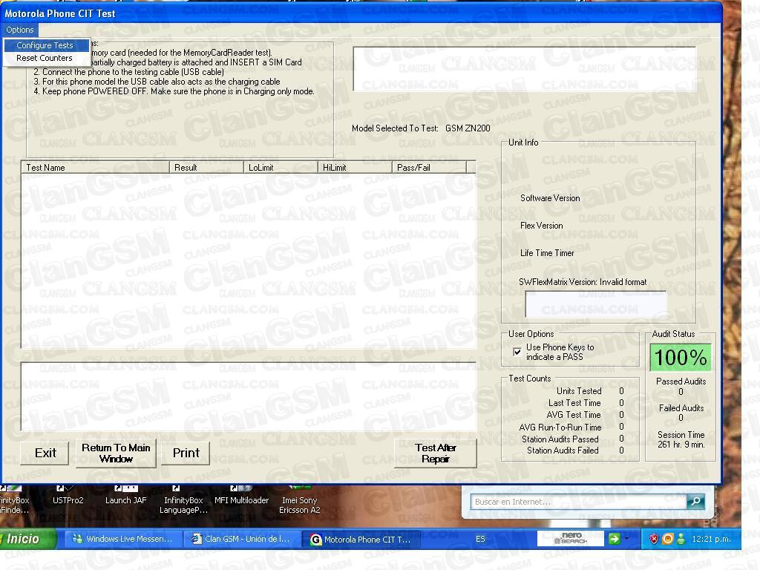Image resolution: width=760 pixels, height=570 pixels.
Task: Click the HiLimit column header
Action: click(355, 168)
